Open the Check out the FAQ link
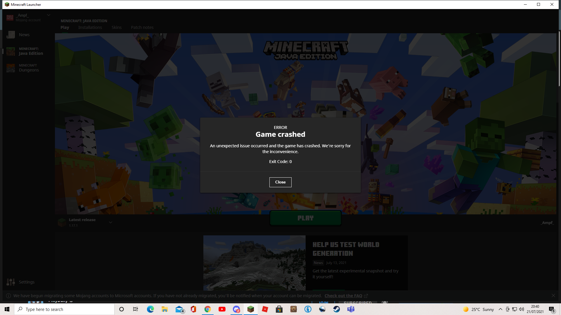Viewport: 561px width, 315px height. coord(343,296)
